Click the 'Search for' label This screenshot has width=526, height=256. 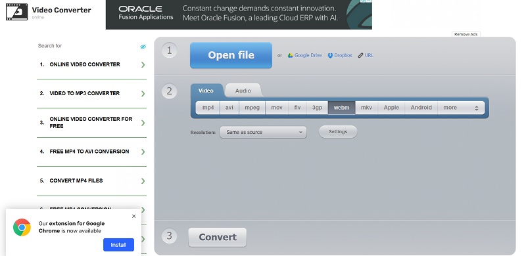coord(50,46)
